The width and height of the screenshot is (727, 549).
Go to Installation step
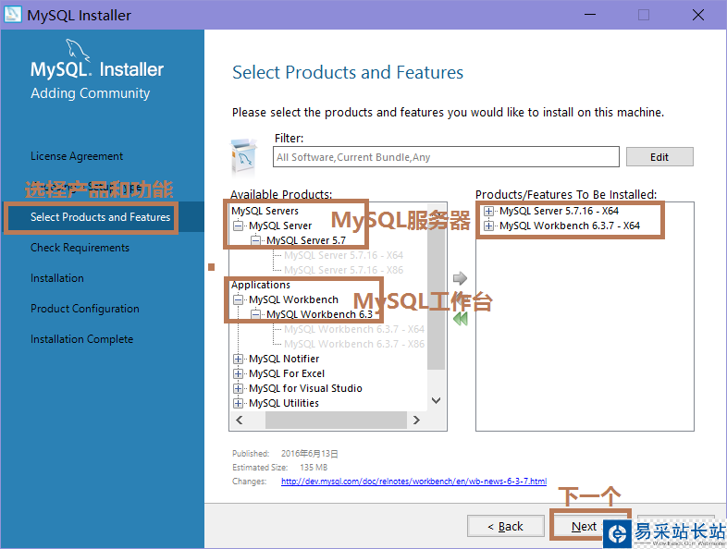(x=57, y=278)
